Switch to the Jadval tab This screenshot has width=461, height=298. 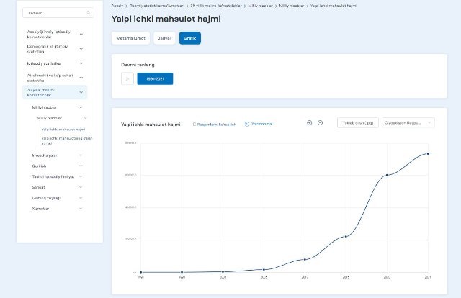click(164, 38)
